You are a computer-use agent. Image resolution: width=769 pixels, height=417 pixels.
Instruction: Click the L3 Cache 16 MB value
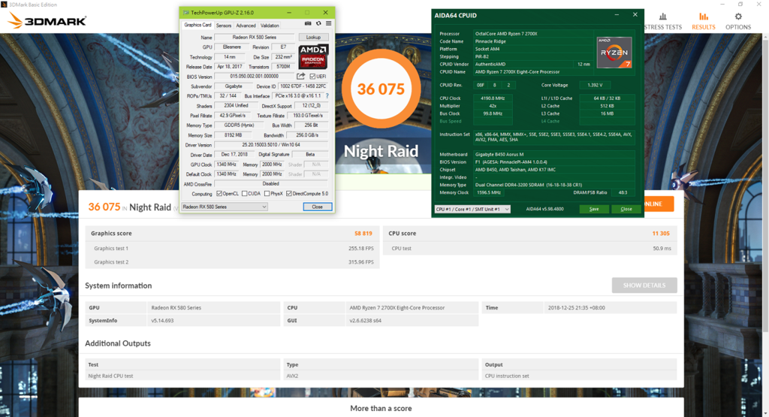point(607,113)
